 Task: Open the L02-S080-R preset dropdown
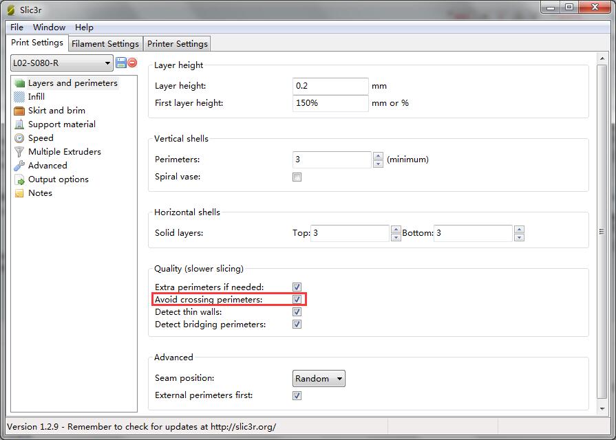[62, 63]
